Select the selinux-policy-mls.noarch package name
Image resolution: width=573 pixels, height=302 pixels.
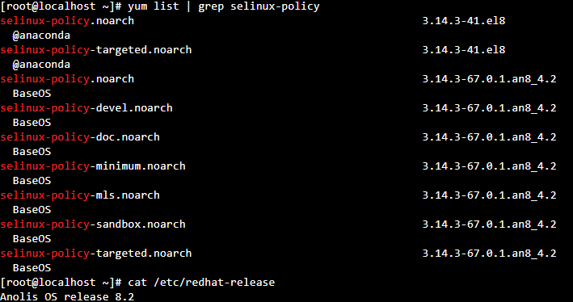pos(80,195)
